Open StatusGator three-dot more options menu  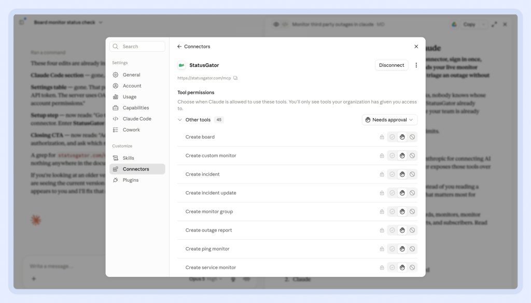coord(416,65)
